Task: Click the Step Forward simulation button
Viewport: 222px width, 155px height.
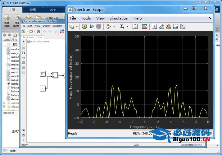Action: [x=92, y=27]
